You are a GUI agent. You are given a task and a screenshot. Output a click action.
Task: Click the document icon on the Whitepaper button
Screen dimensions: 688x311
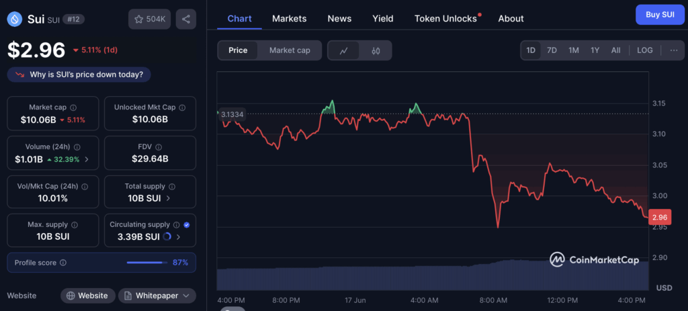pyautogui.click(x=128, y=296)
